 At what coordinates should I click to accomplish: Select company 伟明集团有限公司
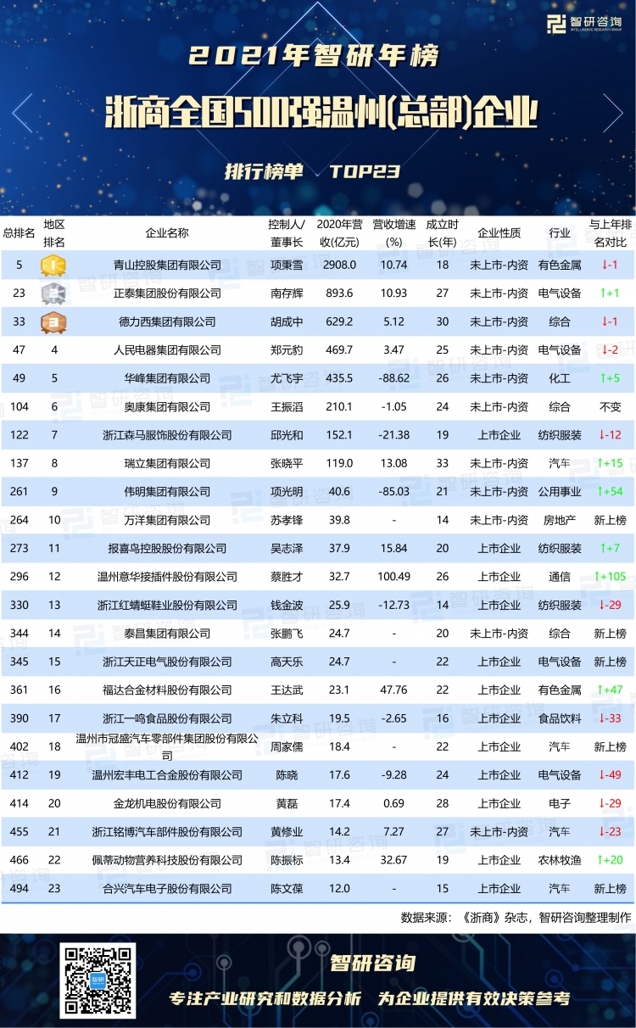[x=167, y=492]
